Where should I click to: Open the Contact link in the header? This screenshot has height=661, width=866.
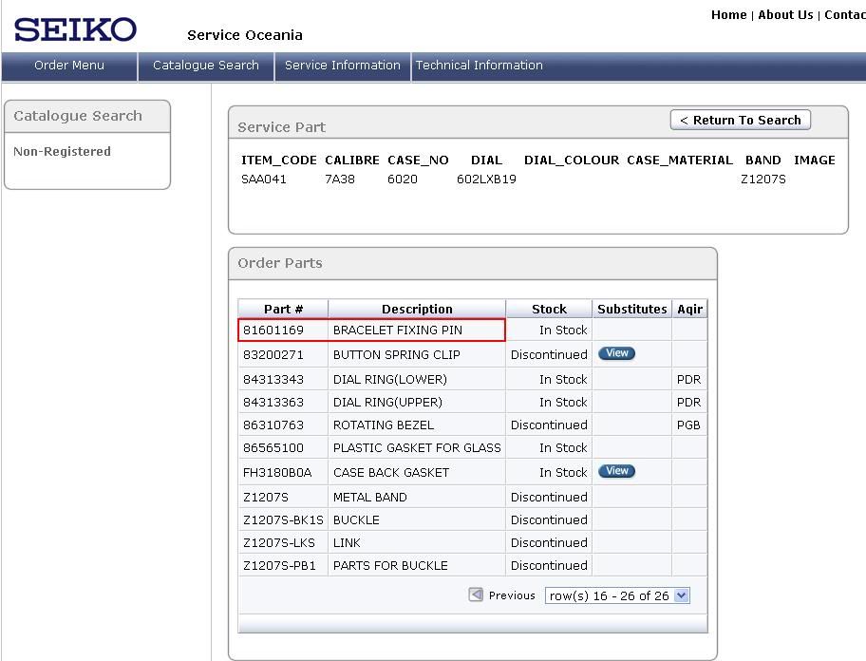click(845, 15)
